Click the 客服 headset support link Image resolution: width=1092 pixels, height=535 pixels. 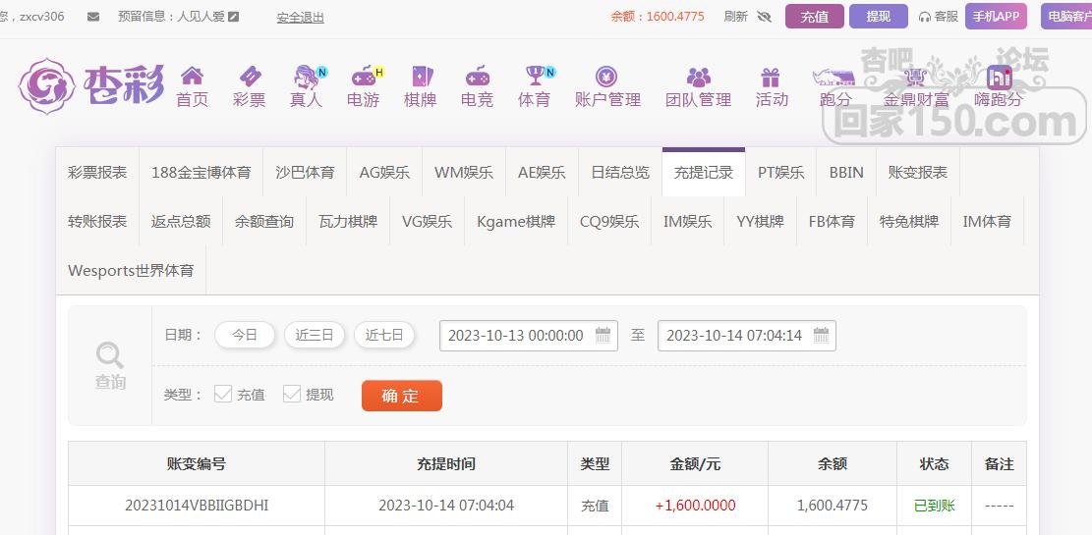pyautogui.click(x=939, y=17)
